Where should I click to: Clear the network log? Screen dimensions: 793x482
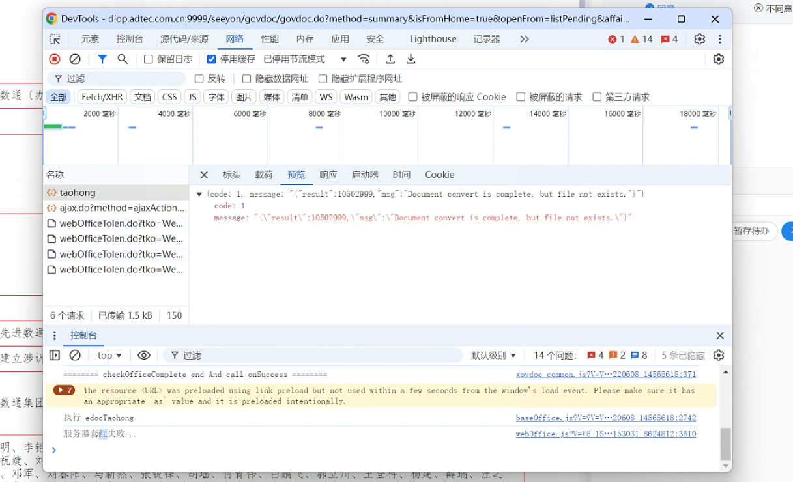75,59
